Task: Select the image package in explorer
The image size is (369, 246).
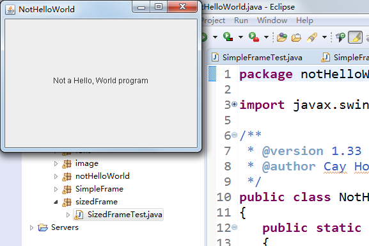Action: (87, 163)
